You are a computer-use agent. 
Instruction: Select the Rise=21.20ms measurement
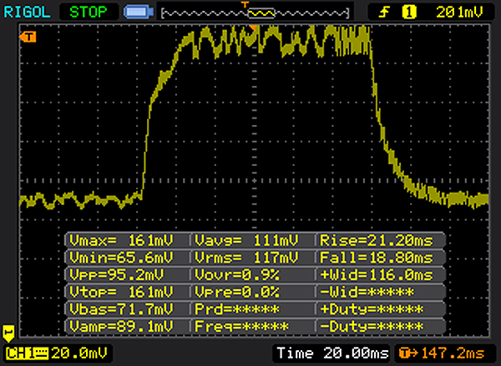pos(377,240)
